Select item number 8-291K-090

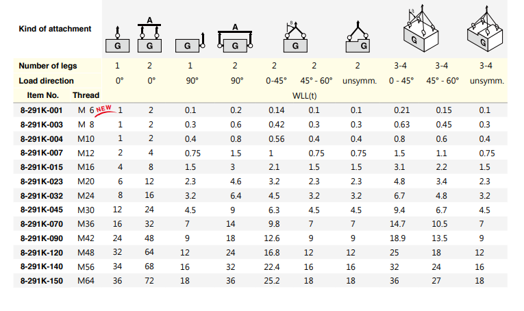click(41, 238)
